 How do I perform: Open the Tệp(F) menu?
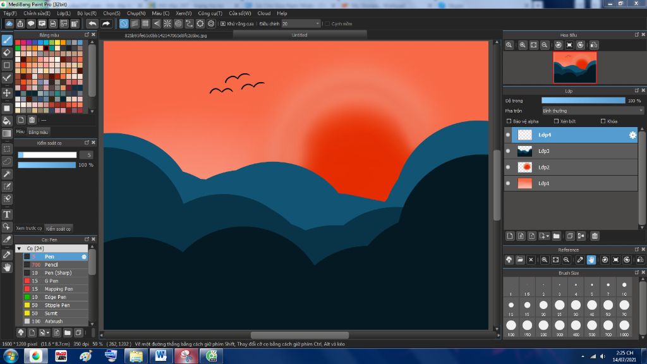10,13
